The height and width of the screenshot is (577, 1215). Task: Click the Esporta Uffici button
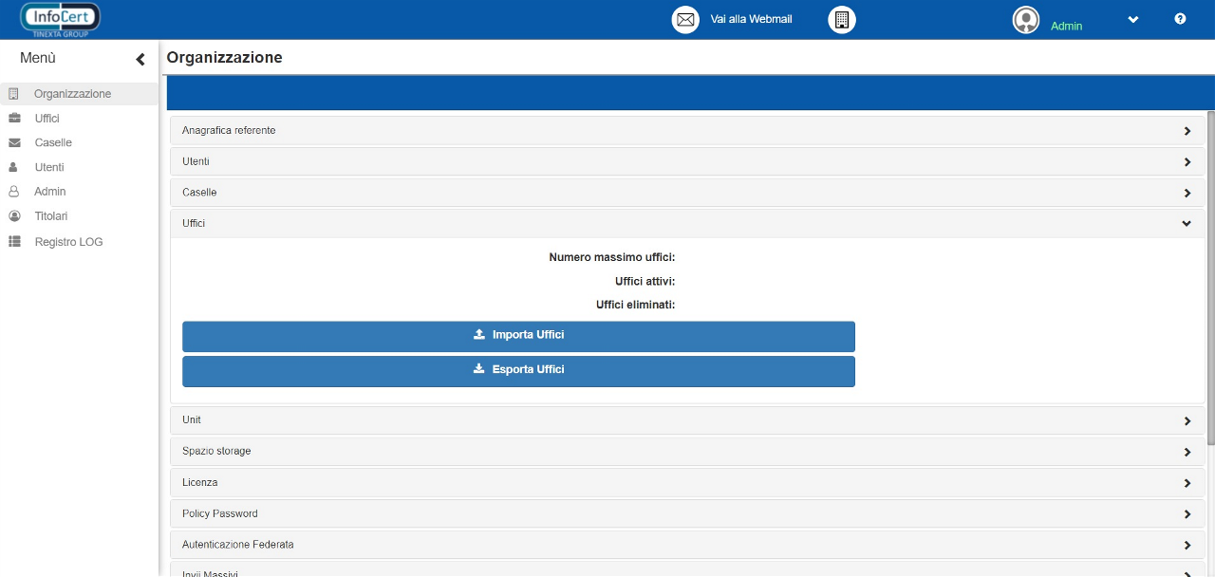[x=518, y=370]
